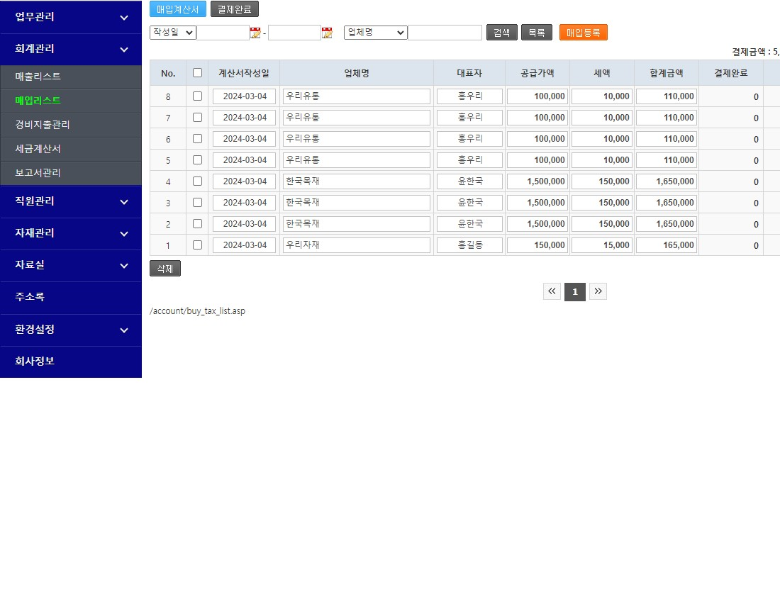Click the search keyword text field
Screen dimensions: 780x594
pyautogui.click(x=445, y=33)
